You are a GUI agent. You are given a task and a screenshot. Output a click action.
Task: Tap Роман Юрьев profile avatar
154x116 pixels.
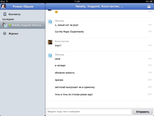3,6
